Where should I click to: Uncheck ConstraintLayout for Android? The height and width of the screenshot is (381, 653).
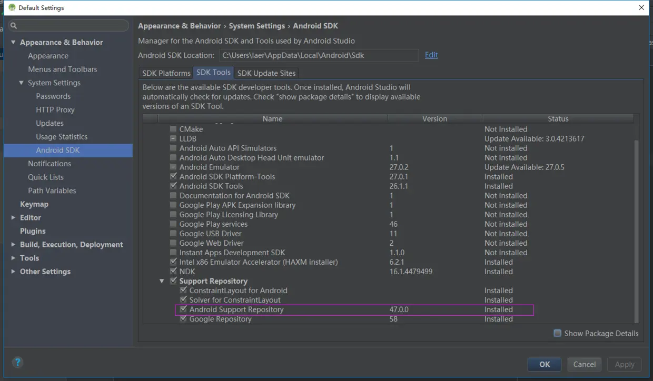coord(183,290)
